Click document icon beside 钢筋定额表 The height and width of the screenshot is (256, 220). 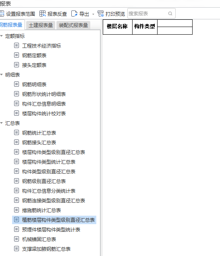pos(17,55)
